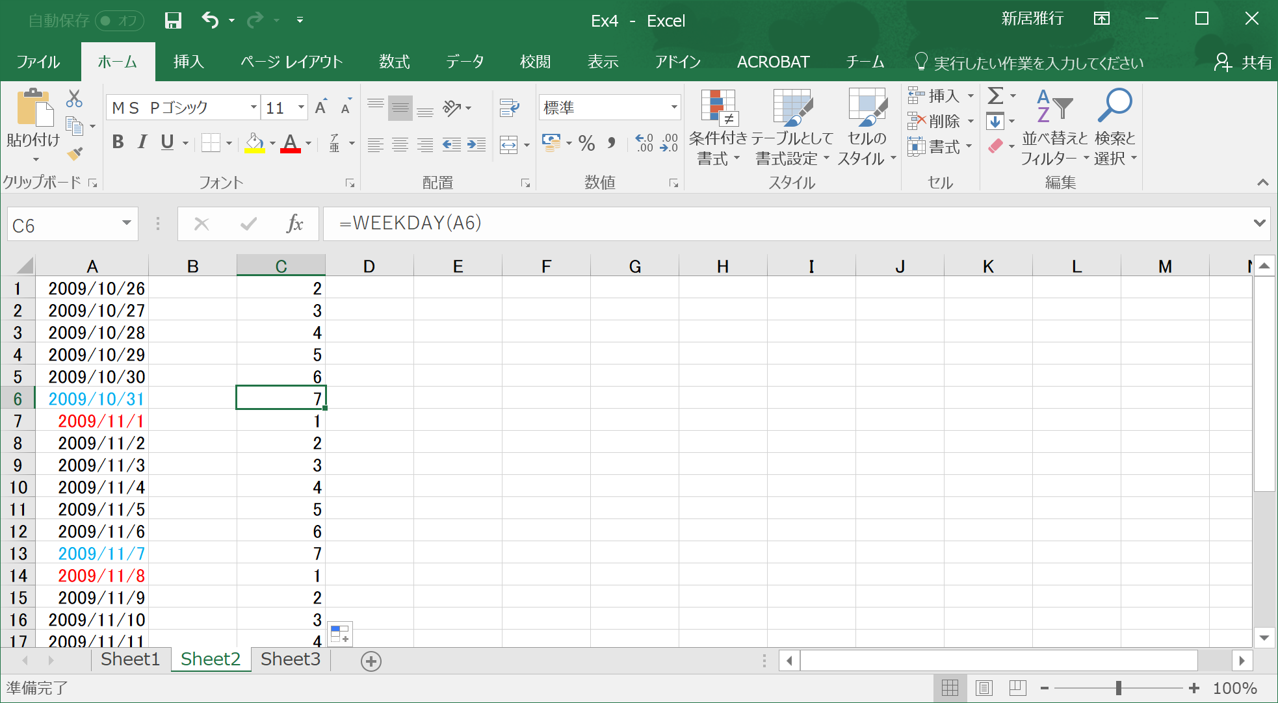1278x703 pixels.
Task: Toggle Bold formatting
Action: (118, 142)
